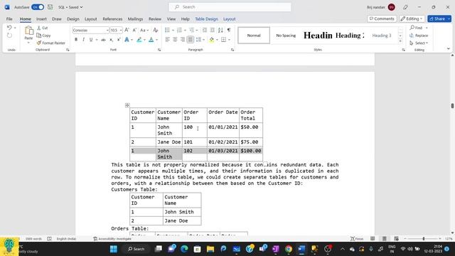455x256 pixels.
Task: Undo the last action
Action: click(9, 28)
